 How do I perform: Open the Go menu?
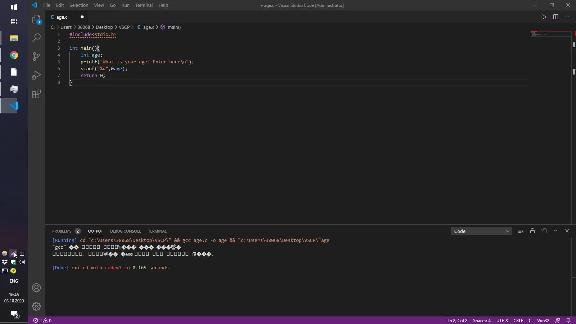click(x=113, y=5)
